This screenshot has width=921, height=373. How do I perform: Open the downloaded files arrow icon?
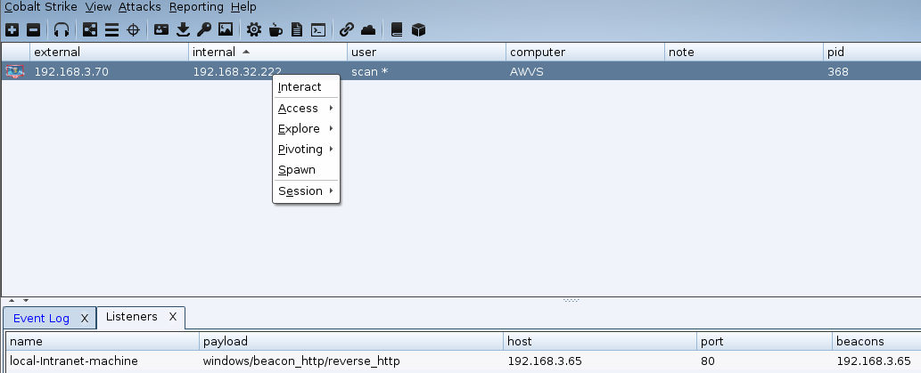coord(184,29)
